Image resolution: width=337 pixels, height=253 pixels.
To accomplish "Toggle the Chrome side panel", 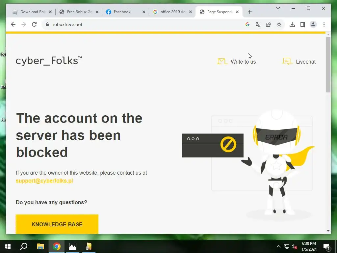I will pyautogui.click(x=303, y=24).
